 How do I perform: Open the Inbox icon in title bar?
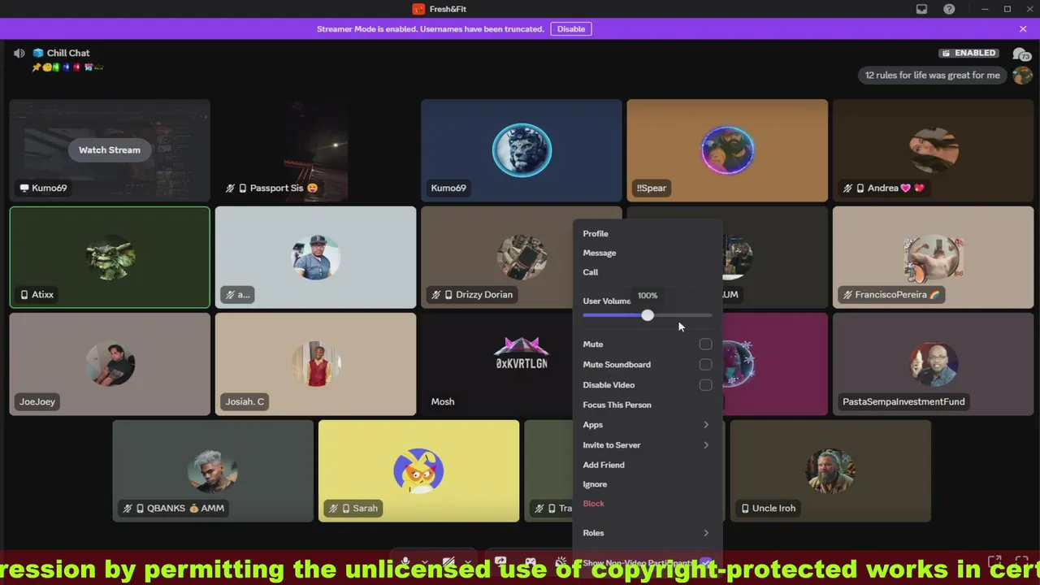pos(921,9)
